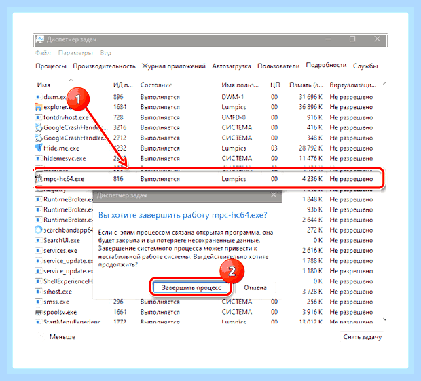
Task: Switch to the Производительность tab
Action: tap(104, 66)
